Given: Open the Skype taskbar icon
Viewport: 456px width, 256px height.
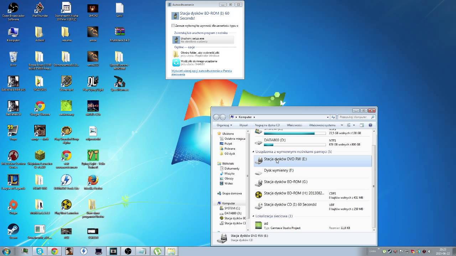Looking at the screenshot, I should pos(40,251).
